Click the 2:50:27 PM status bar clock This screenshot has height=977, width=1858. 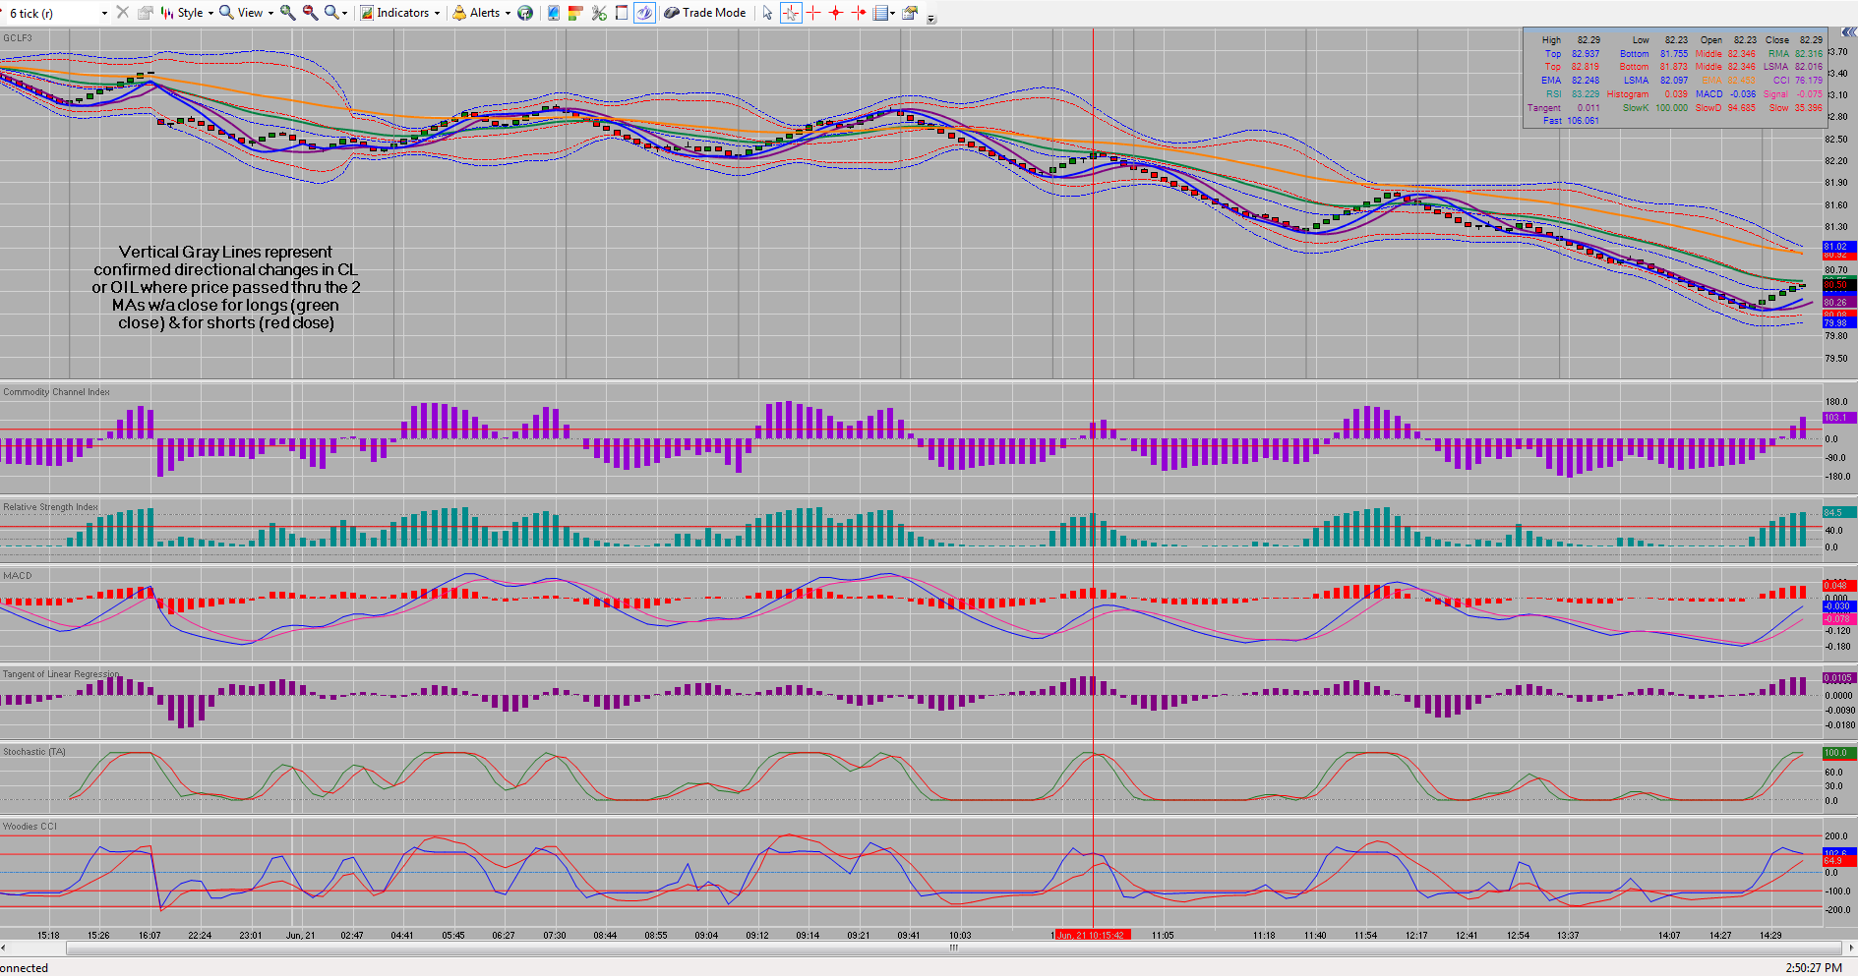(1814, 968)
